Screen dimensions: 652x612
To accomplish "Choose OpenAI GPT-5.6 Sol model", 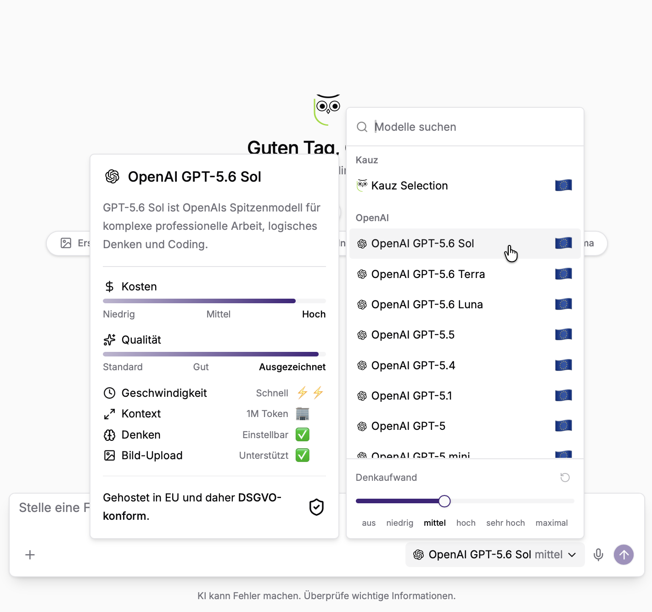I will pos(465,244).
